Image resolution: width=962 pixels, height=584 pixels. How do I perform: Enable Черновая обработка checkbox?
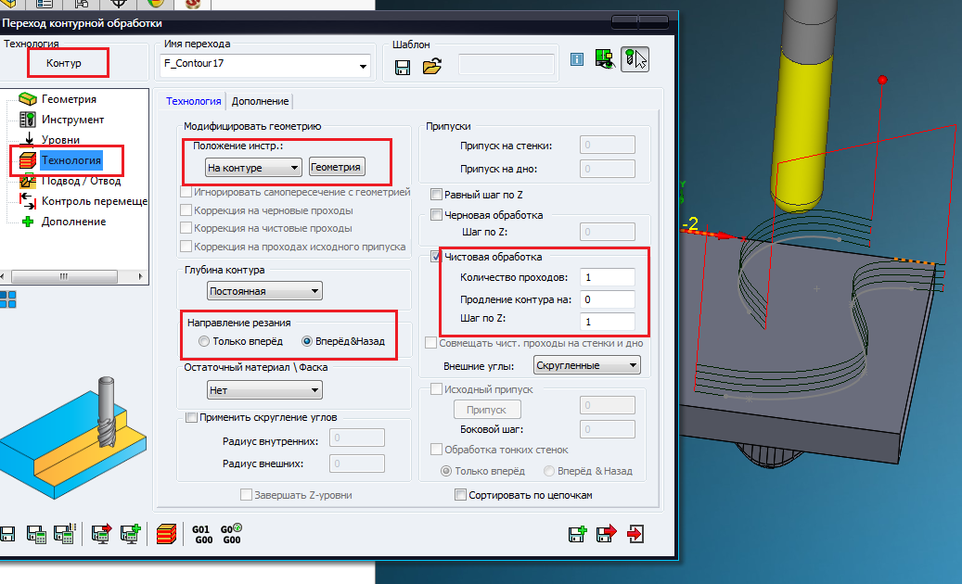click(x=436, y=215)
